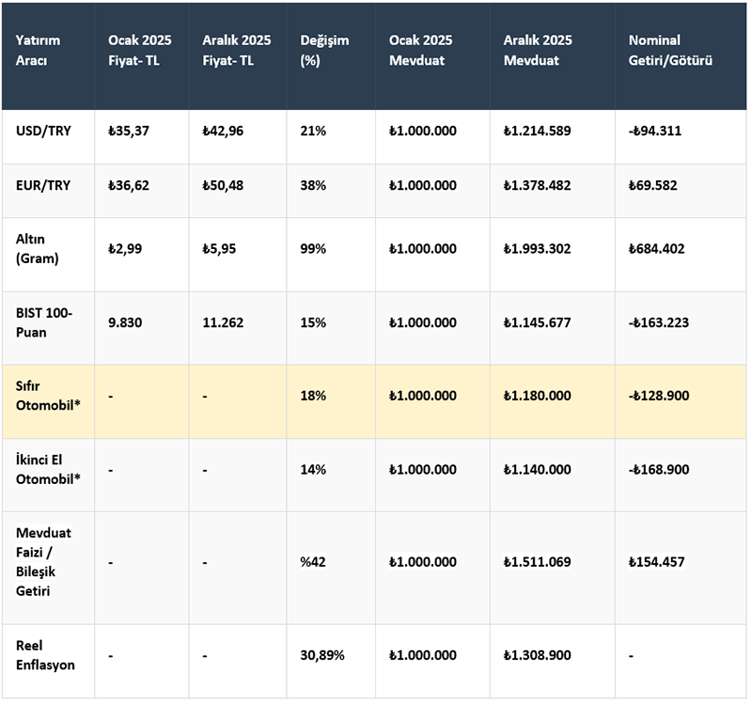
Task: Select the USD/TRY row label
Action: point(41,131)
